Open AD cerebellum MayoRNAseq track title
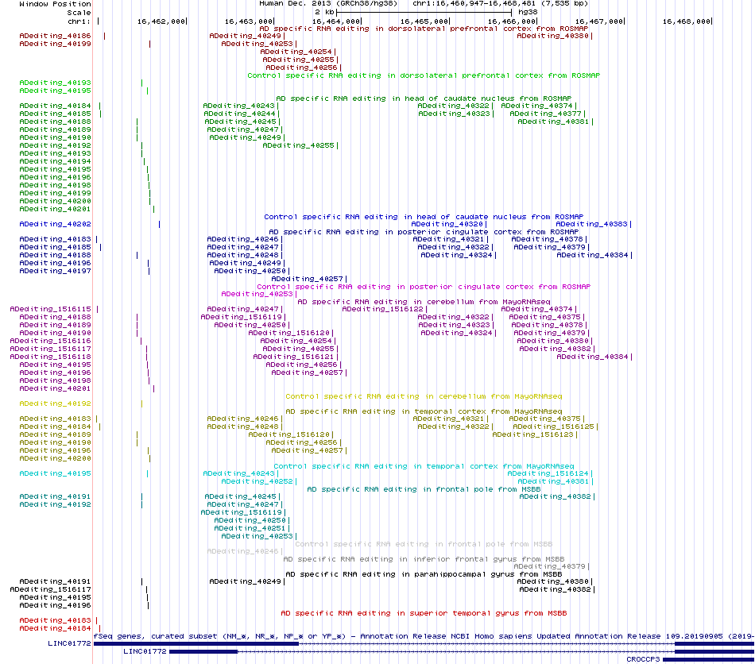The width and height of the screenshot is (755, 664). [x=424, y=302]
